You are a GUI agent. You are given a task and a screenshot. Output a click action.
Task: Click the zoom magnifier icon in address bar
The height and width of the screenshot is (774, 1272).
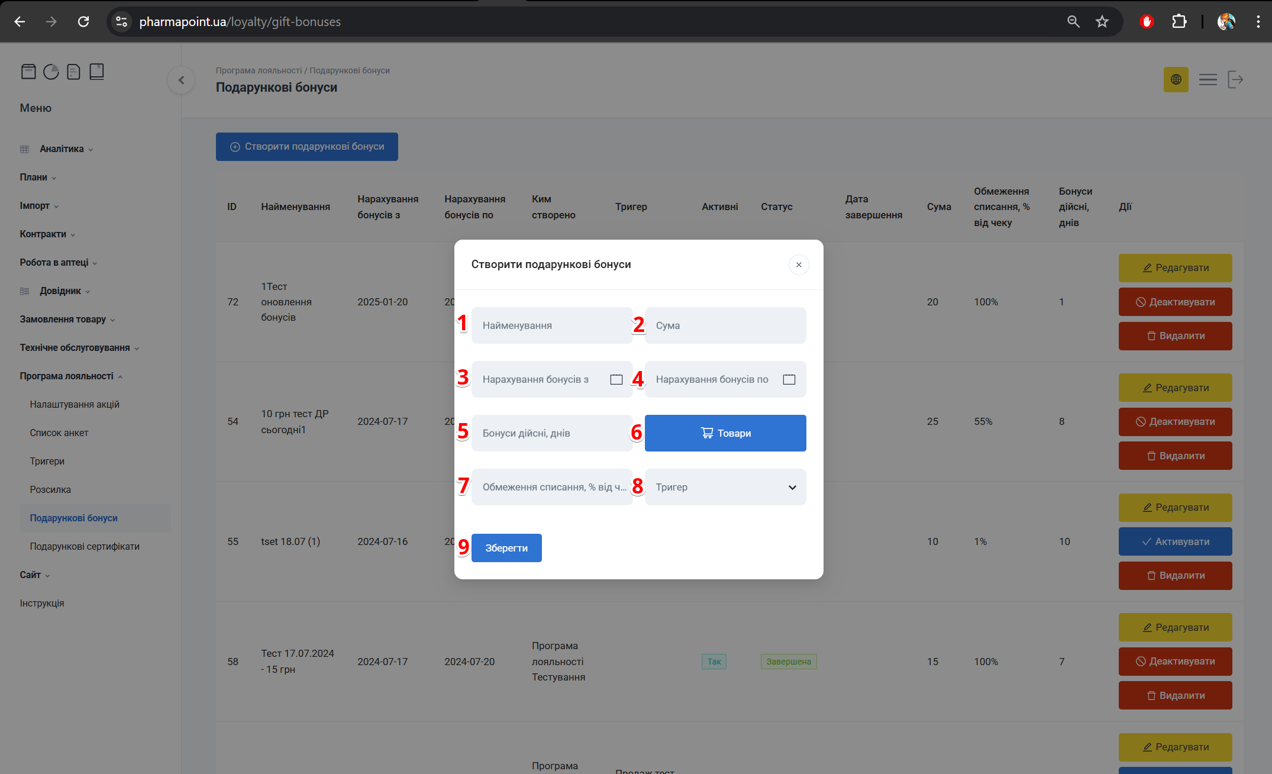pyautogui.click(x=1073, y=22)
